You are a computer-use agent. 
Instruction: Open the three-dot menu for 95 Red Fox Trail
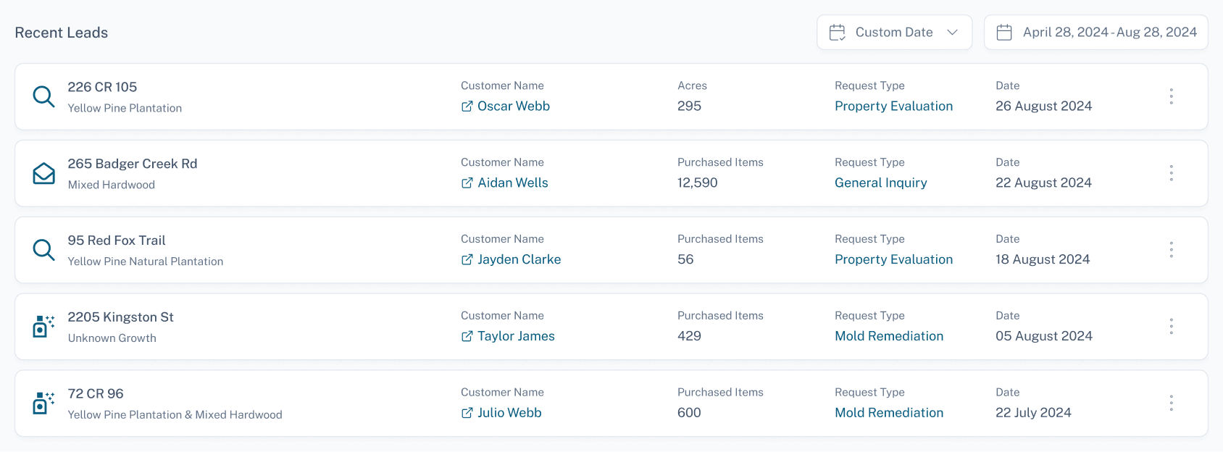coord(1171,250)
